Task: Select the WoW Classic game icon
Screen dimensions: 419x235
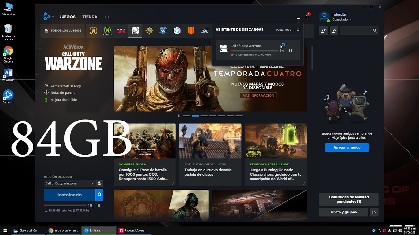Action: (x=107, y=30)
